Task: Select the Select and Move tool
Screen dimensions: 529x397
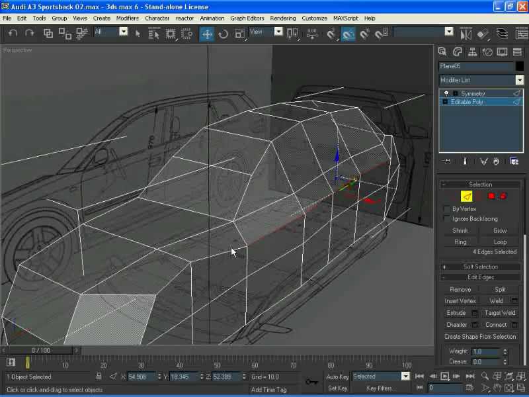Action: [207, 34]
